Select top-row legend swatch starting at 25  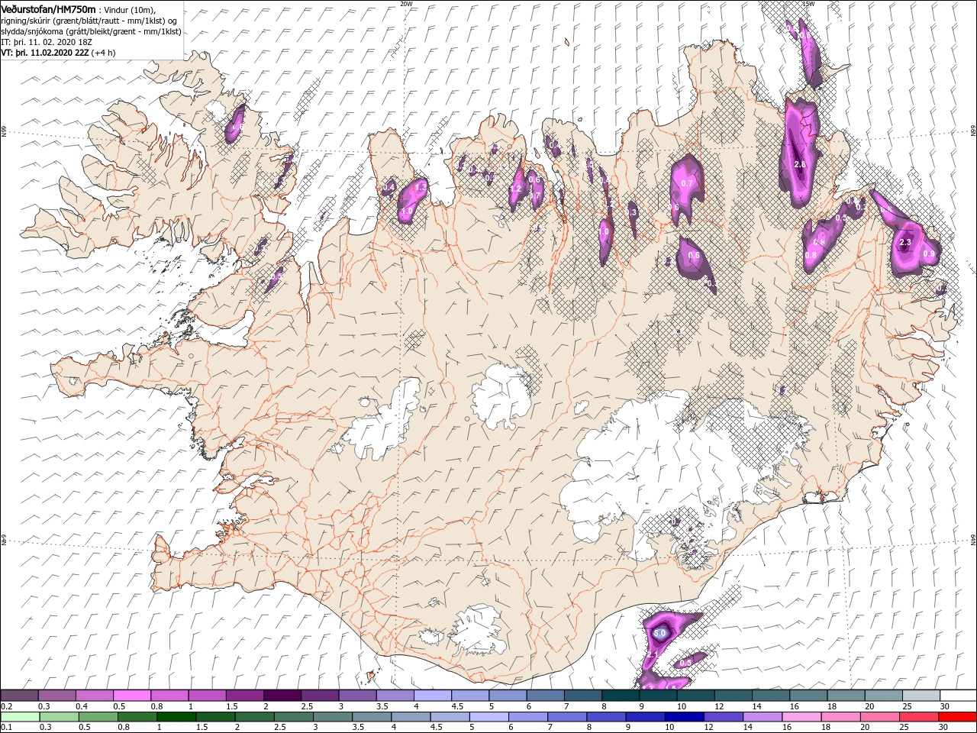click(920, 696)
